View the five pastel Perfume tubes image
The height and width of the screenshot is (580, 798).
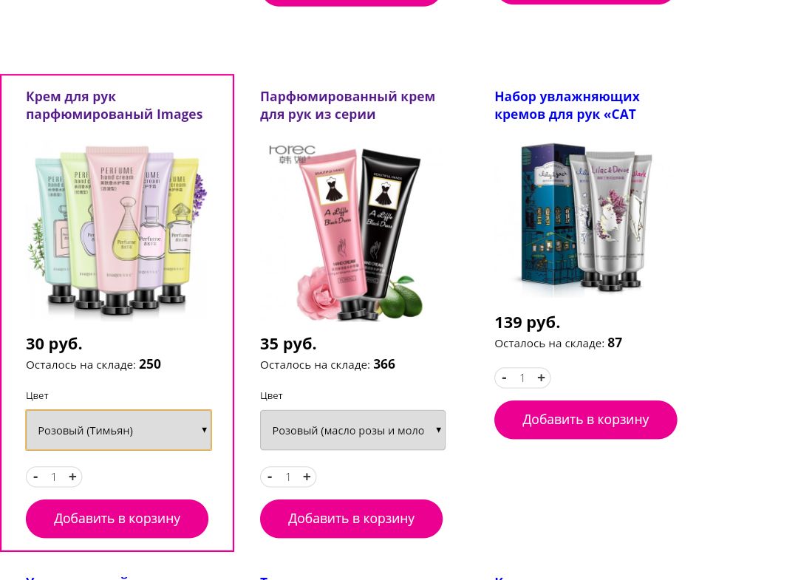pyautogui.click(x=117, y=231)
